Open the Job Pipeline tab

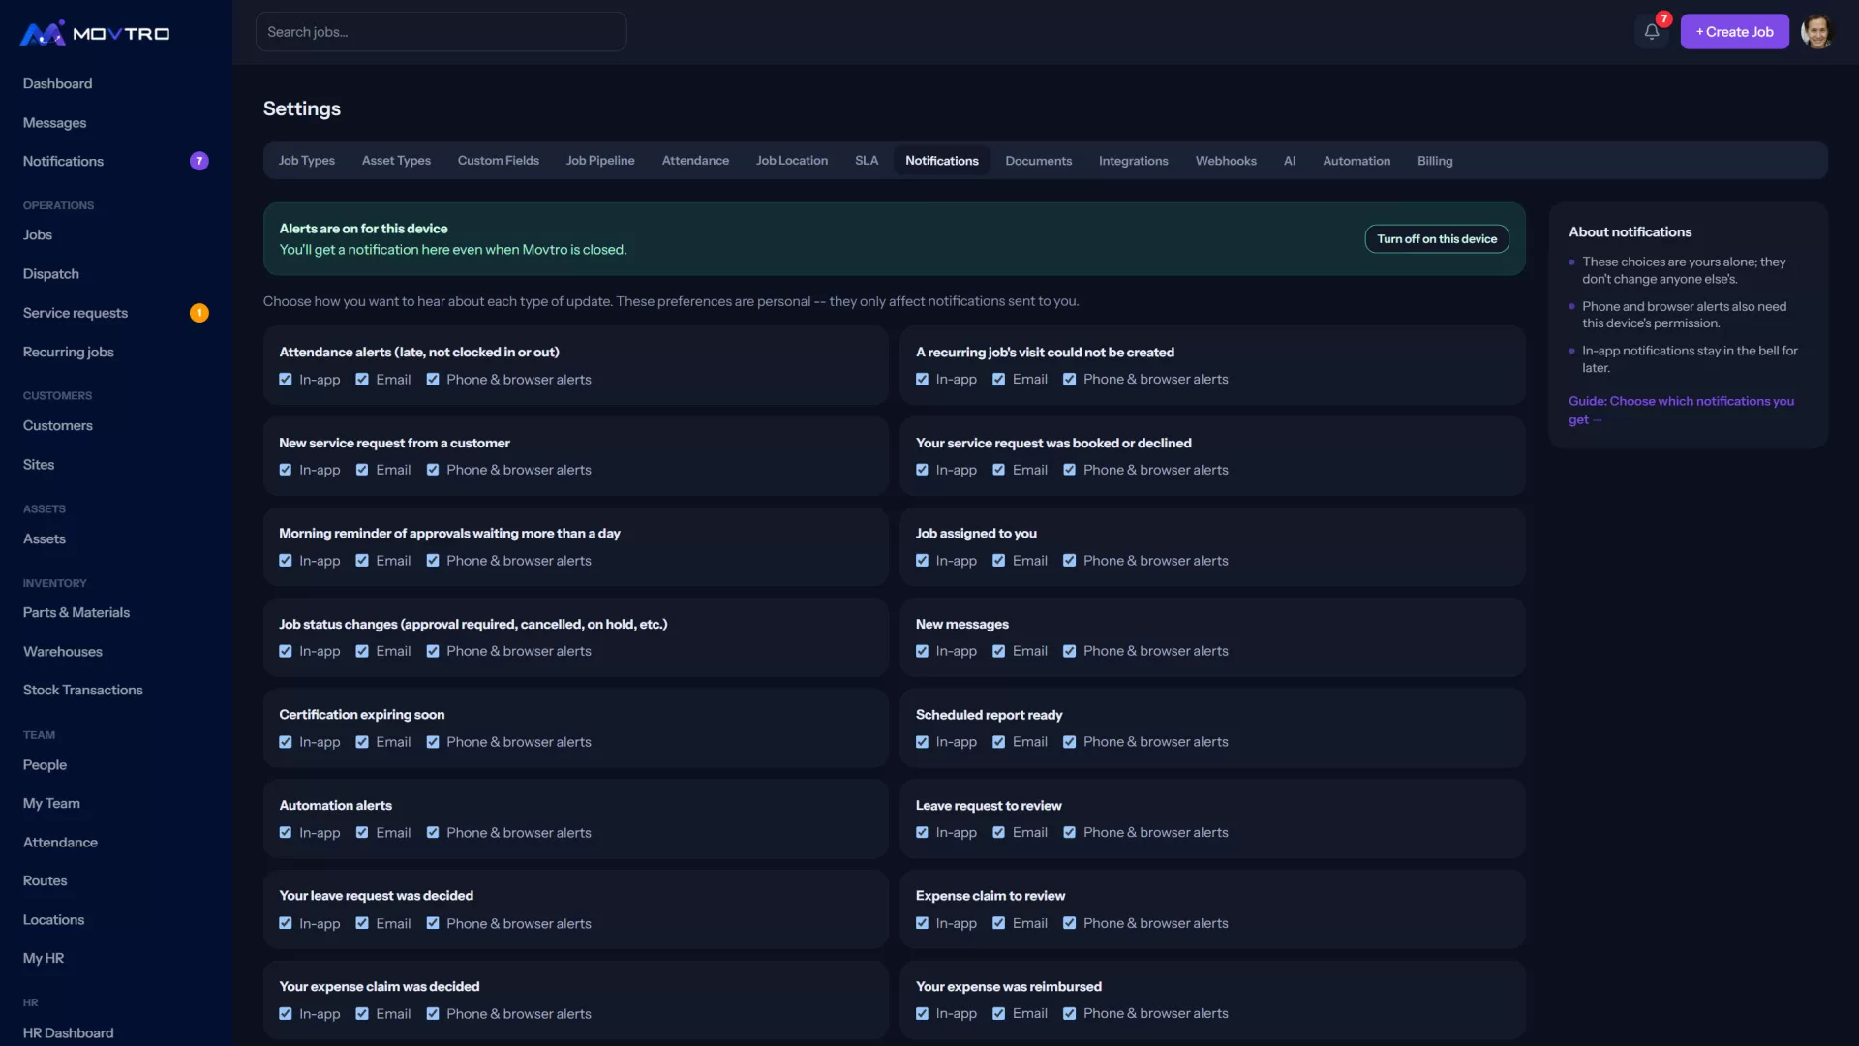(600, 161)
